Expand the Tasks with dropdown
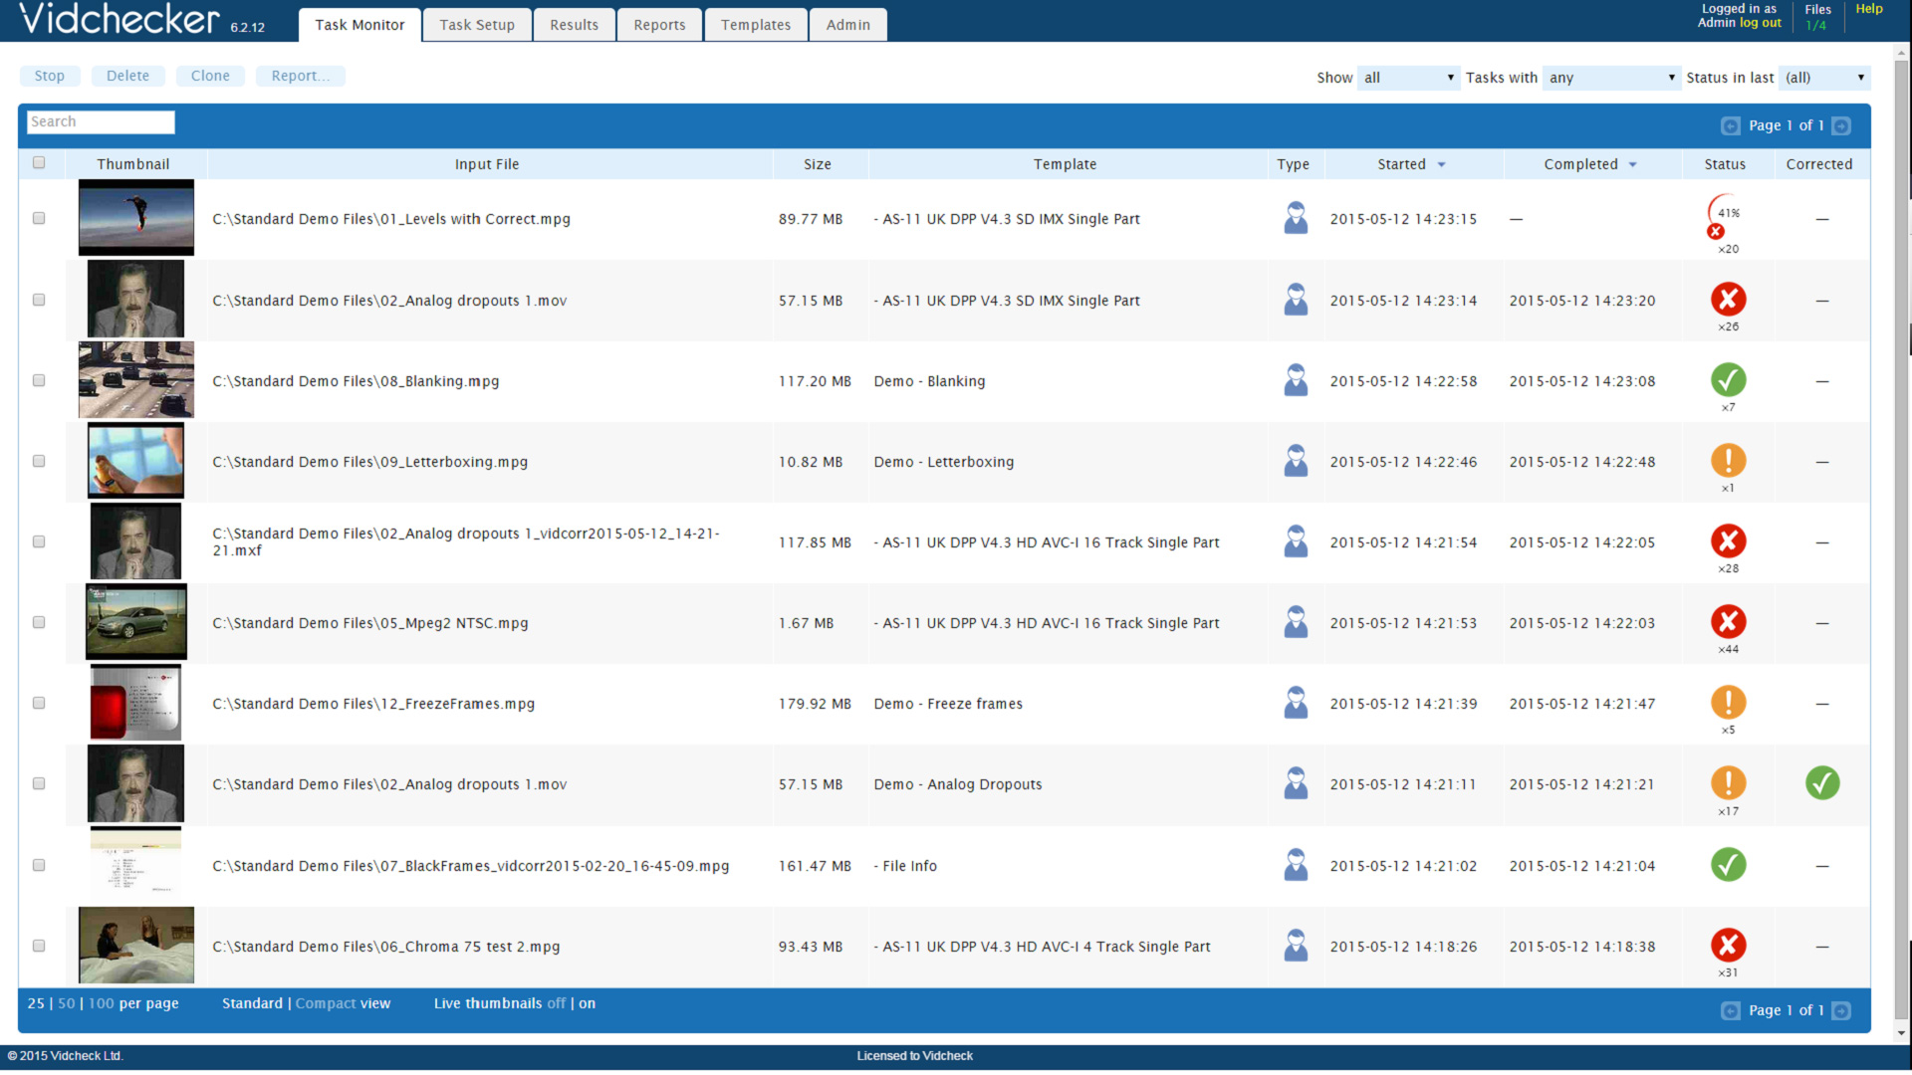This screenshot has height=1075, width=1912. point(1610,78)
